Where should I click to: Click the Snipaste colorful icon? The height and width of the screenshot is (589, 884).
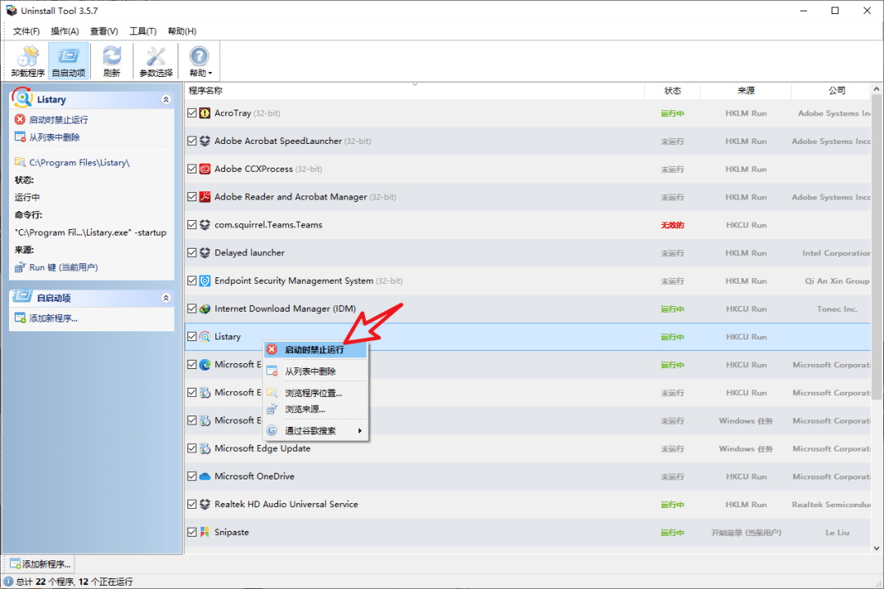pos(205,532)
